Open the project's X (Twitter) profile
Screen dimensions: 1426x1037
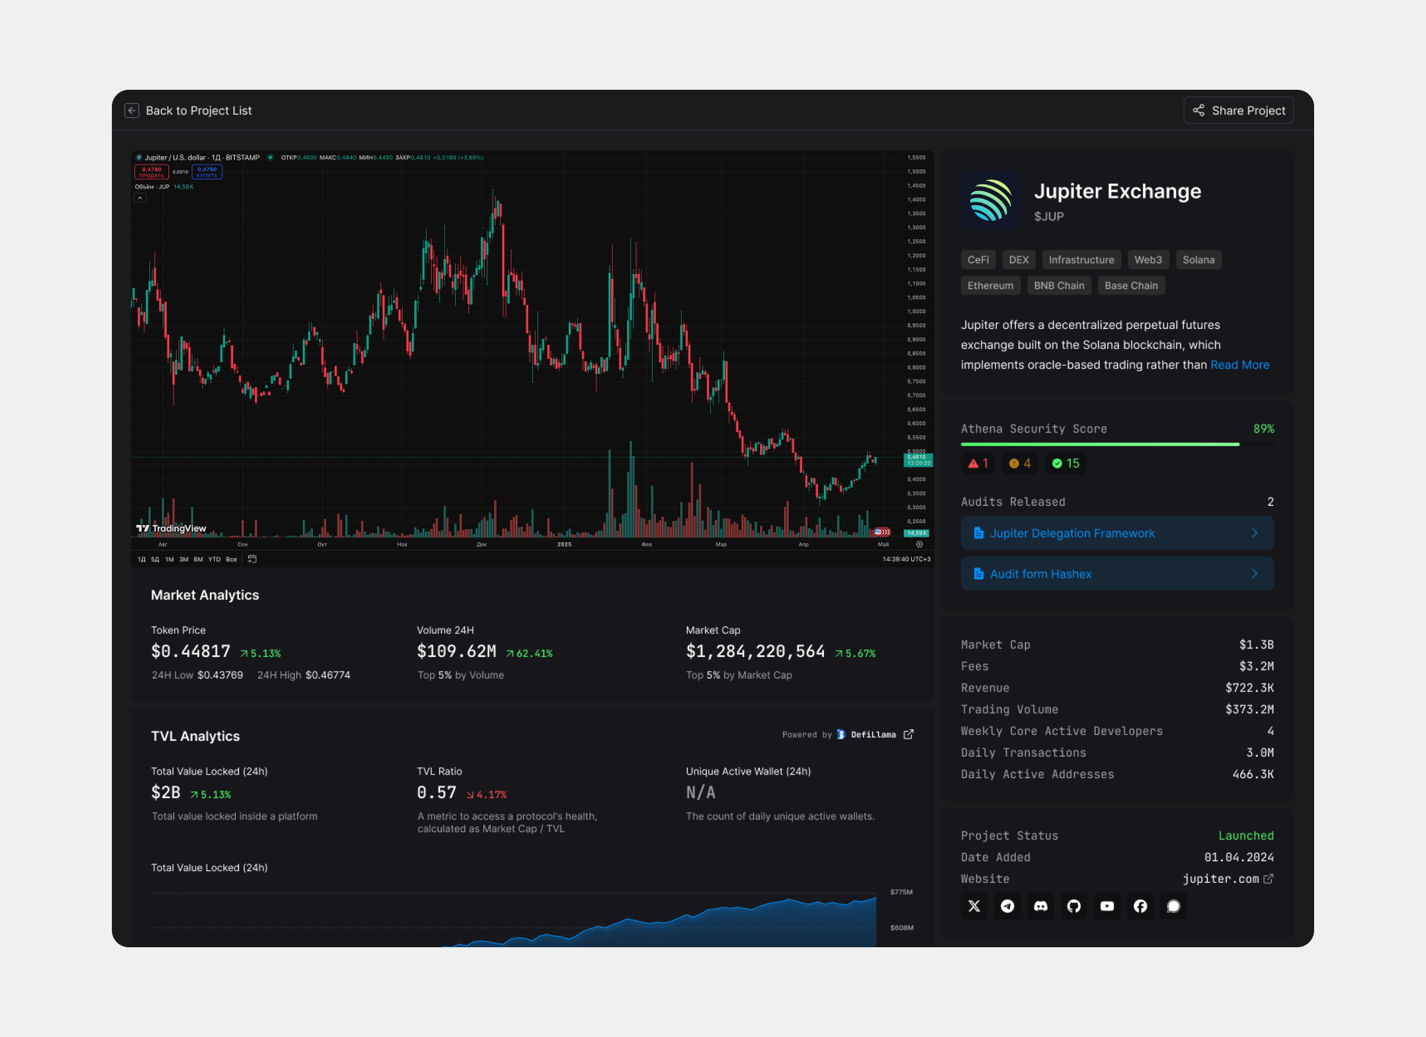pos(974,906)
